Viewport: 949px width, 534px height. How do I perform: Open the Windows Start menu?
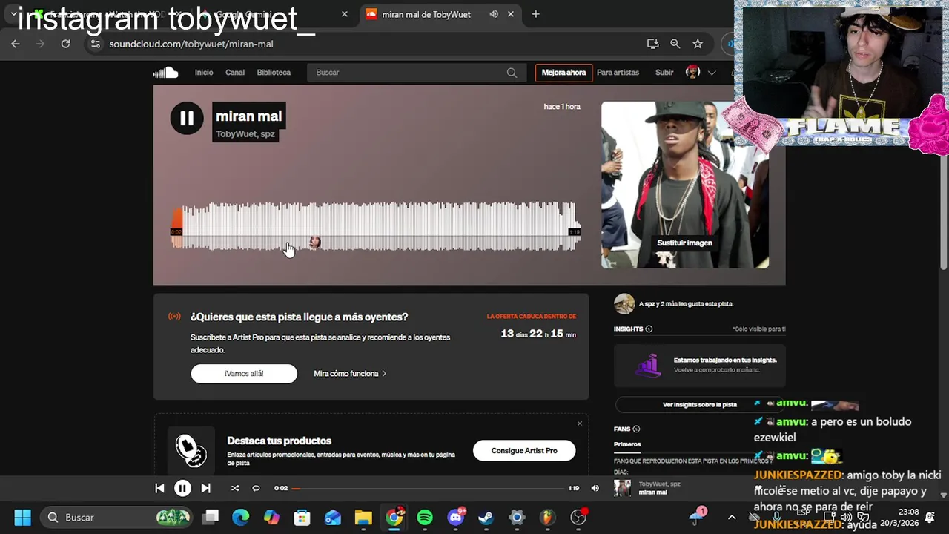pyautogui.click(x=22, y=517)
